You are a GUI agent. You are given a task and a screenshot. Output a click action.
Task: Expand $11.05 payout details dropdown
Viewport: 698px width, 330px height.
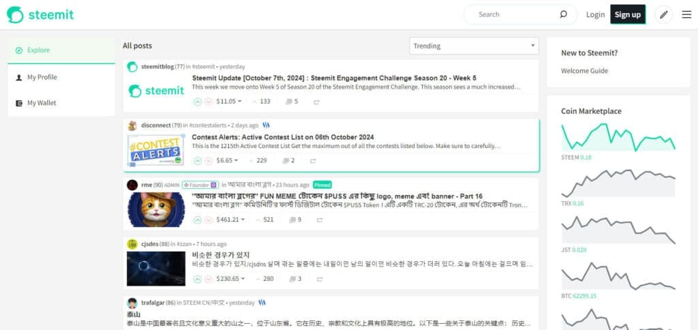[229, 102]
